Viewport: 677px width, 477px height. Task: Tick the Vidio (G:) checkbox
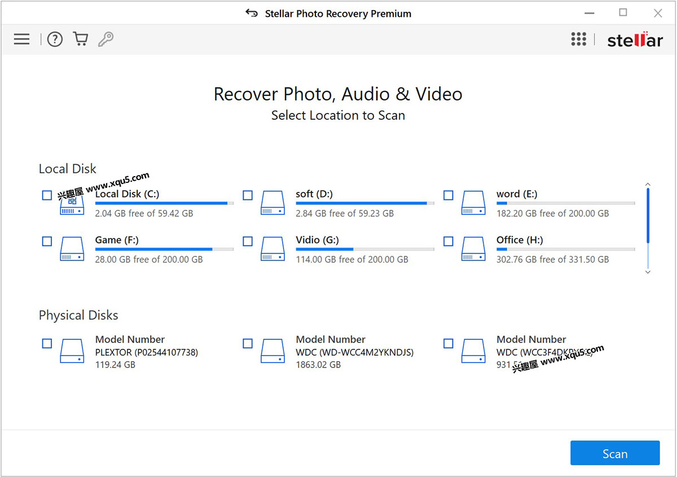coord(248,242)
